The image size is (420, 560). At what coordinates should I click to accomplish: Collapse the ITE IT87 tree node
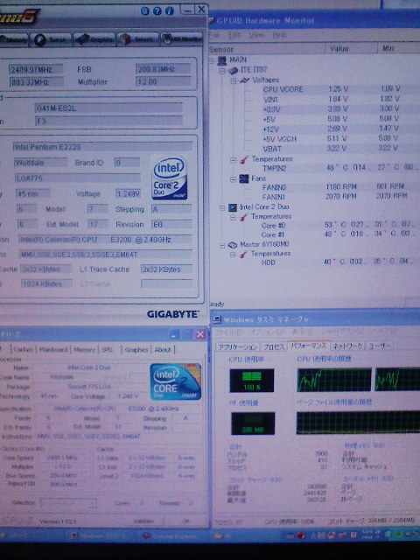[x=222, y=71]
